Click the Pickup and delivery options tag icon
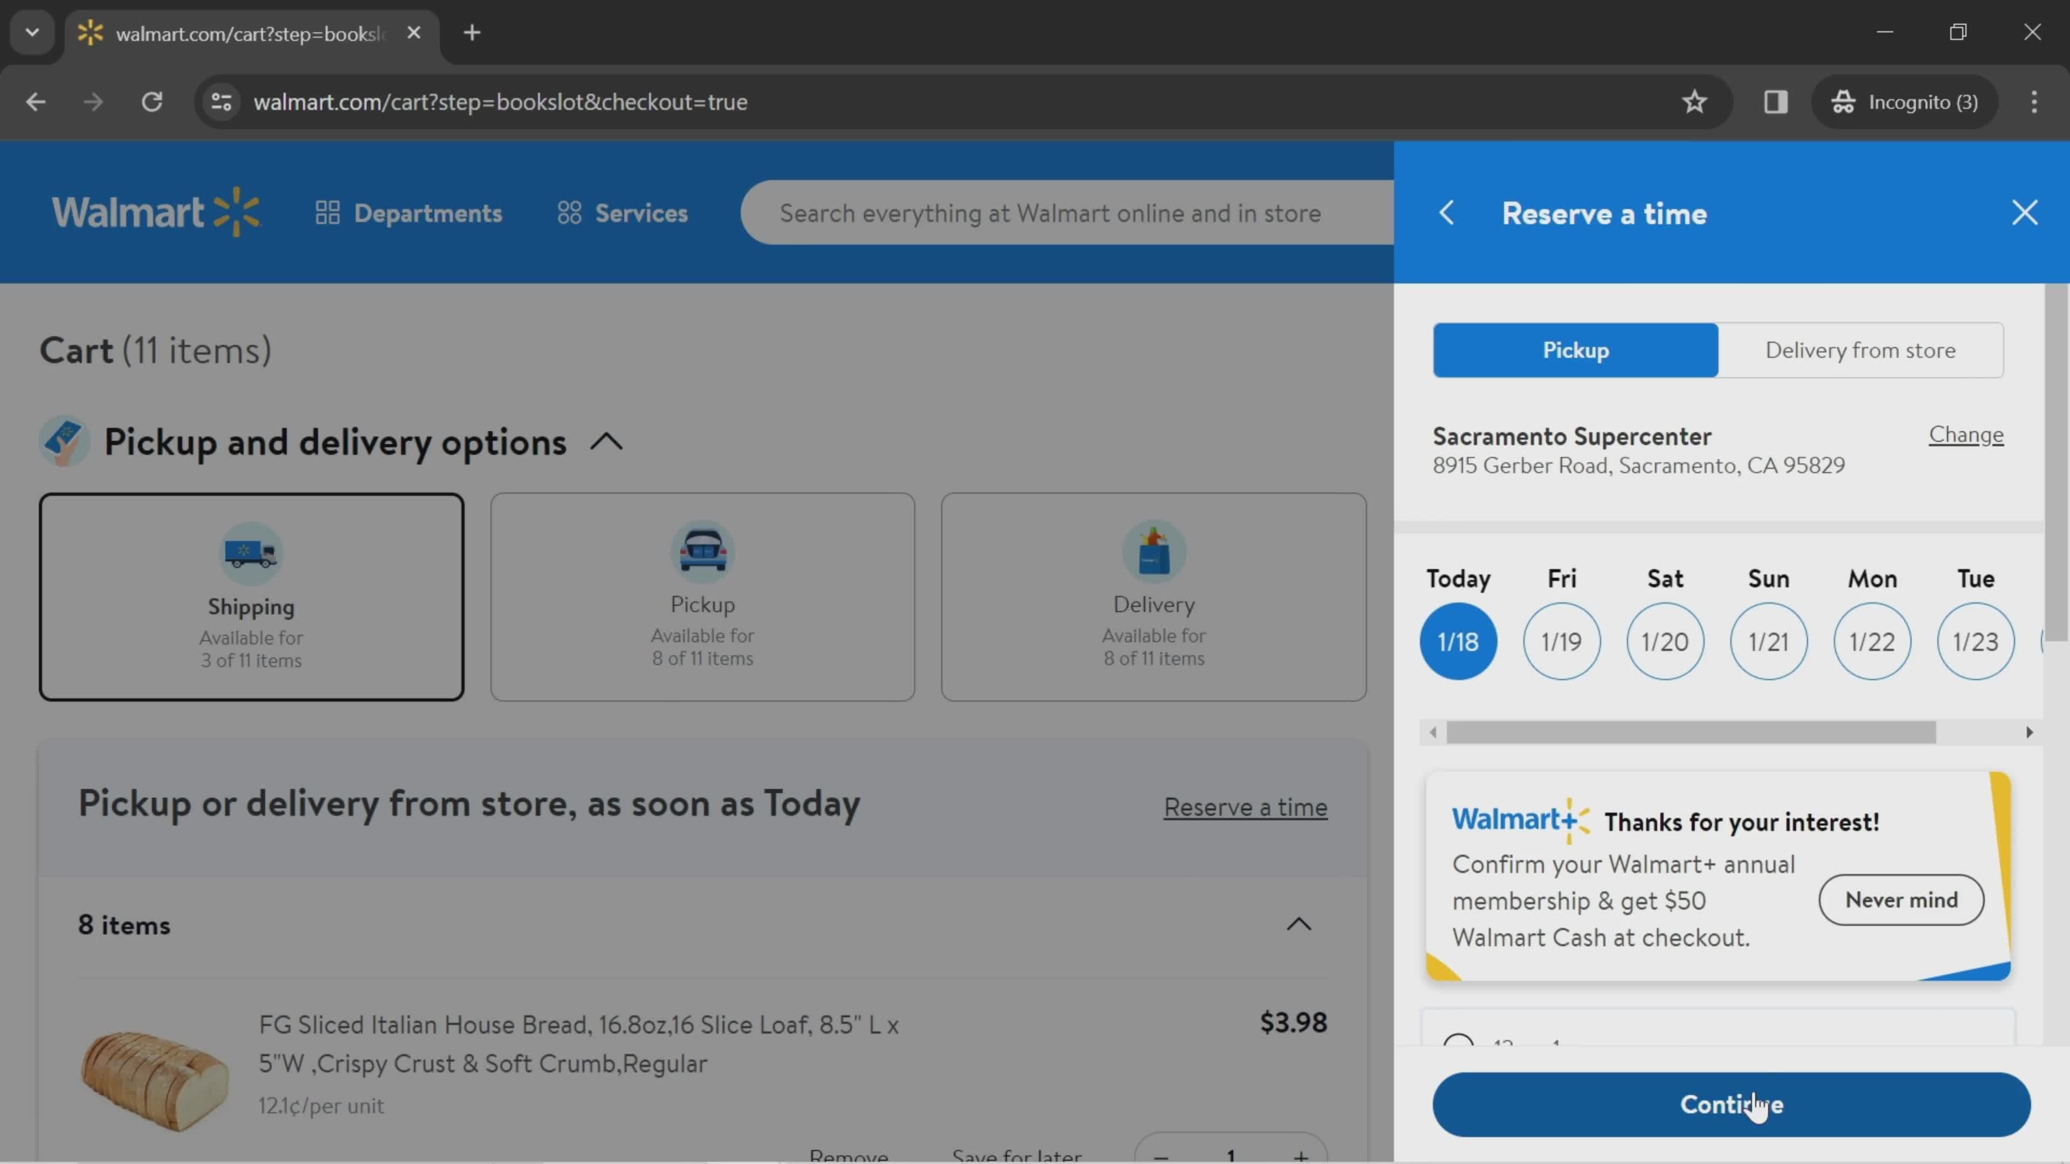 pyautogui.click(x=64, y=441)
